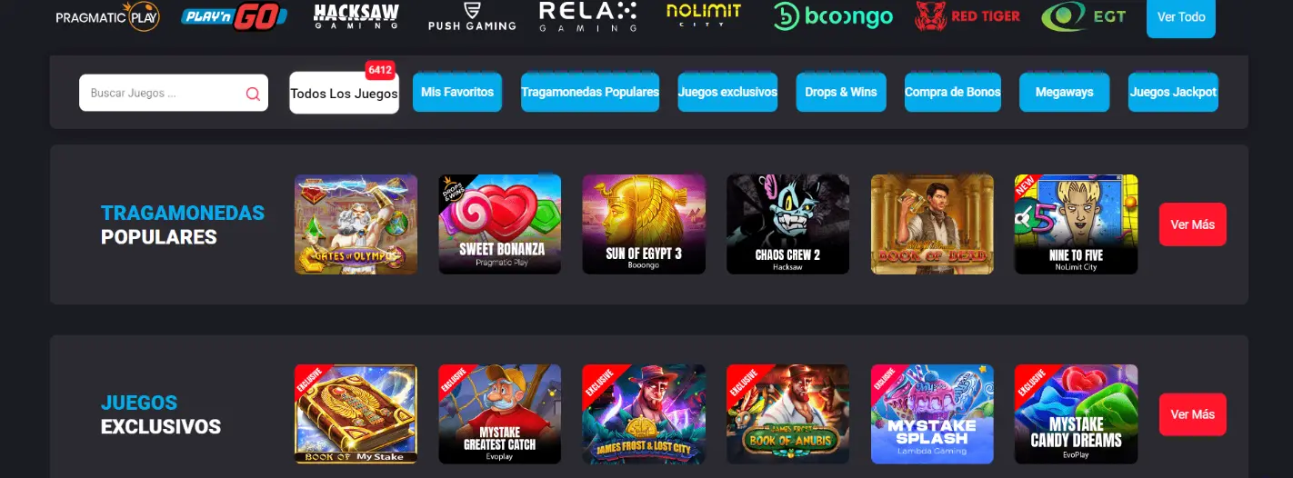The width and height of the screenshot is (1293, 478).
Task: Select the Relax Gaming provider logo
Action: tap(588, 16)
